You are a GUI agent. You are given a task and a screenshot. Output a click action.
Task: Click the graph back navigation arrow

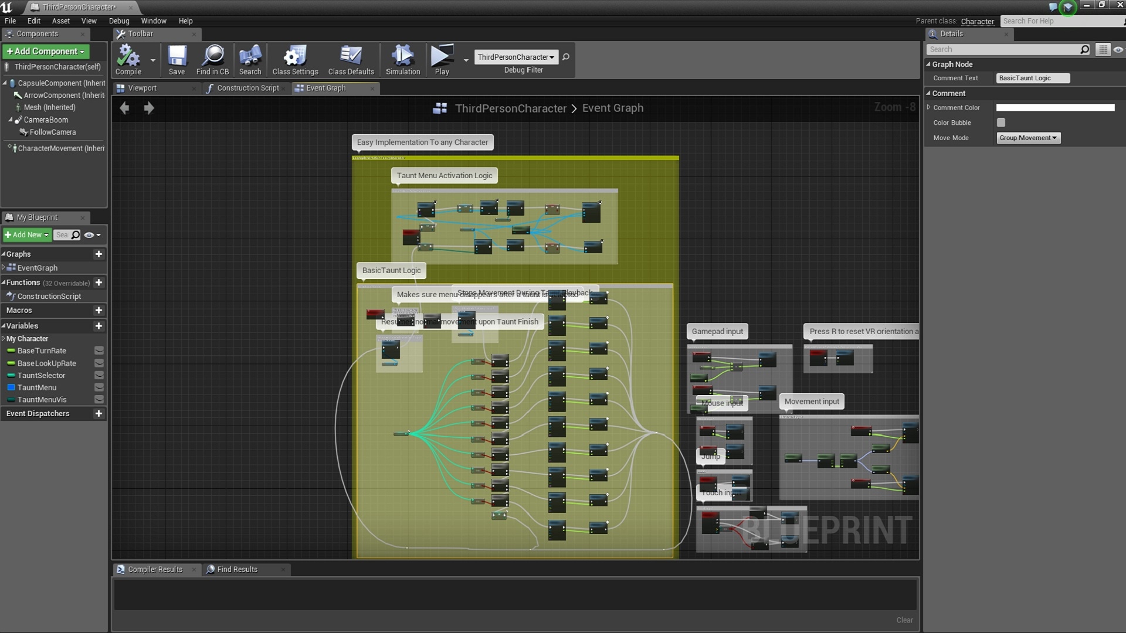124,108
